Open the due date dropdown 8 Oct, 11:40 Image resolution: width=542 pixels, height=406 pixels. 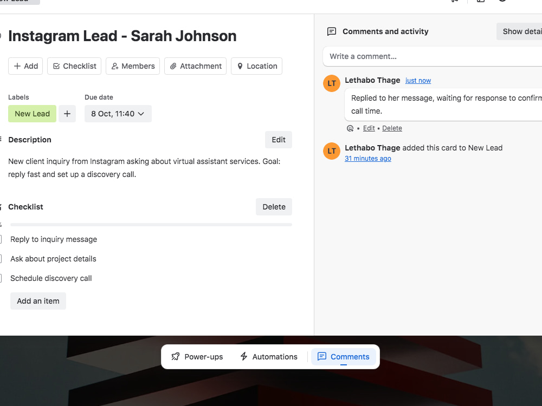point(118,114)
